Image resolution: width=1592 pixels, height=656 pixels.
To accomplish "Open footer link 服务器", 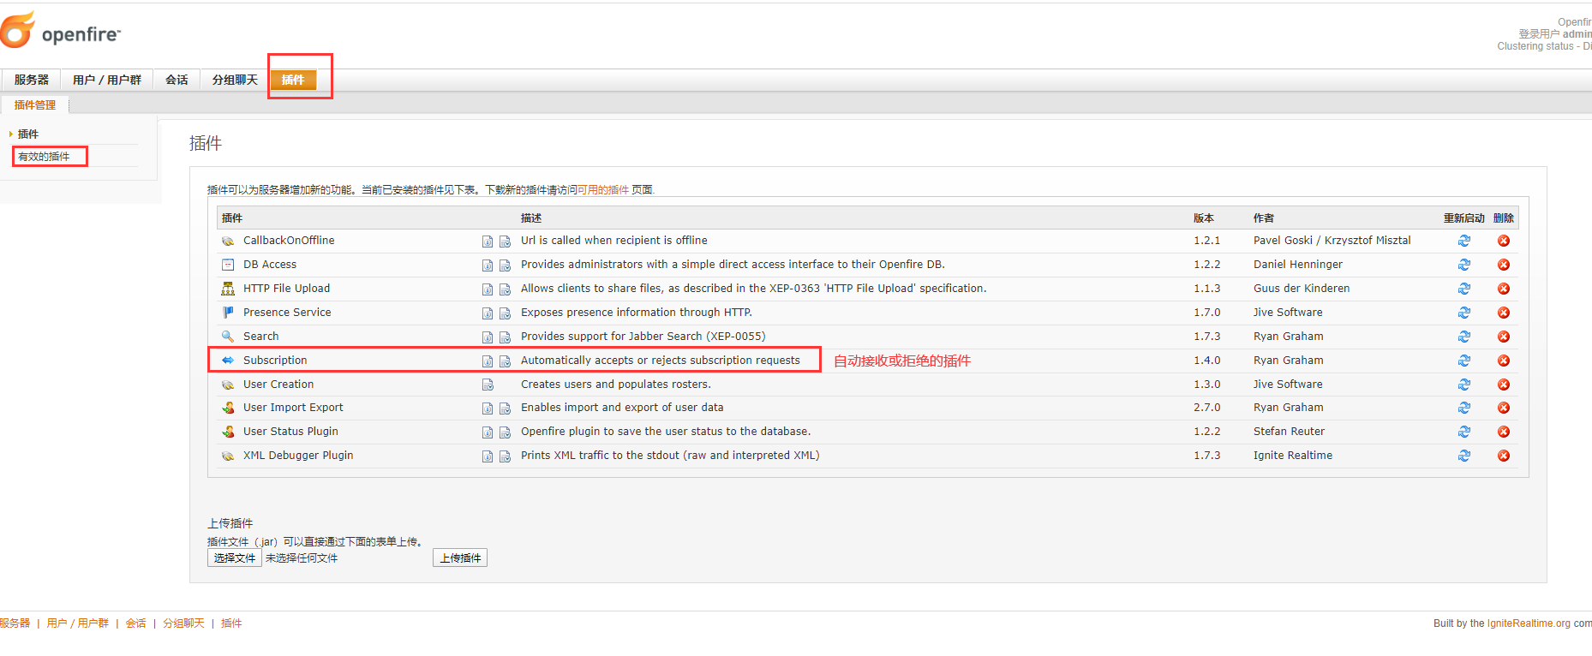I will click(15, 623).
